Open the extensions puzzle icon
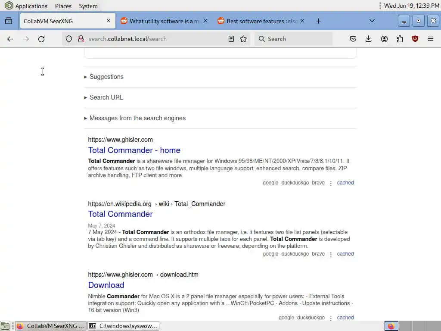This screenshot has width=441, height=331. [400, 39]
